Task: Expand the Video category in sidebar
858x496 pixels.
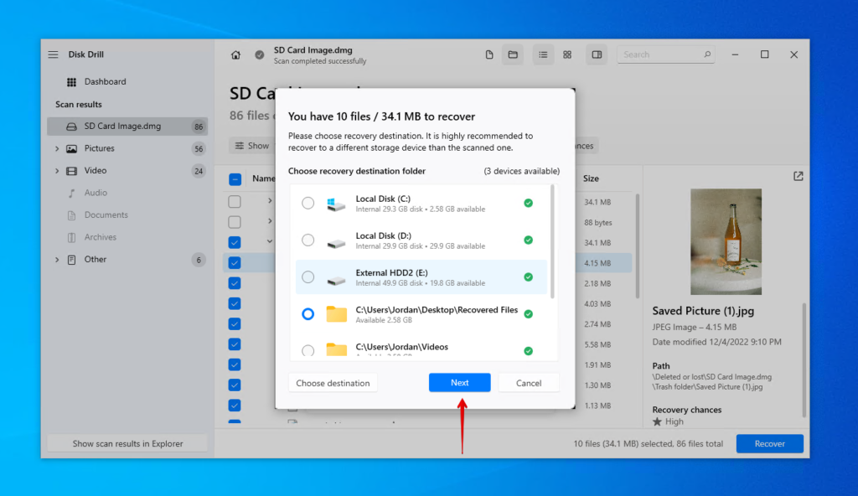Action: click(x=57, y=171)
